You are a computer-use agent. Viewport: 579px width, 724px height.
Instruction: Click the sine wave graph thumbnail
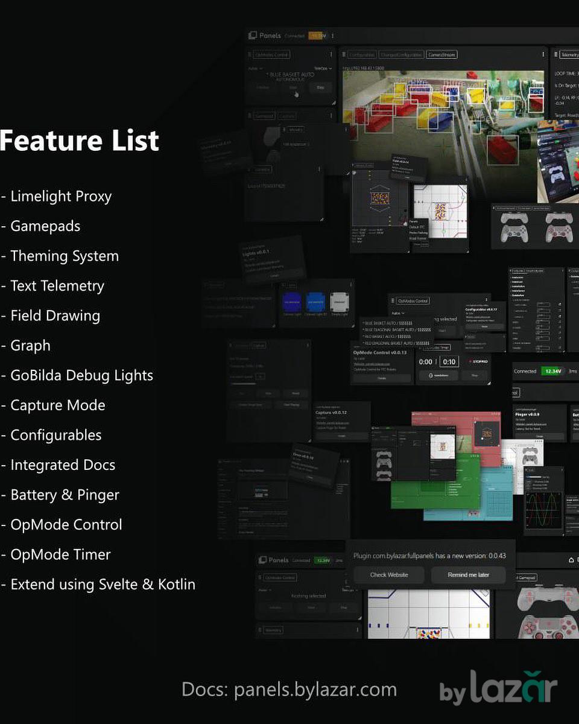pyautogui.click(x=544, y=509)
